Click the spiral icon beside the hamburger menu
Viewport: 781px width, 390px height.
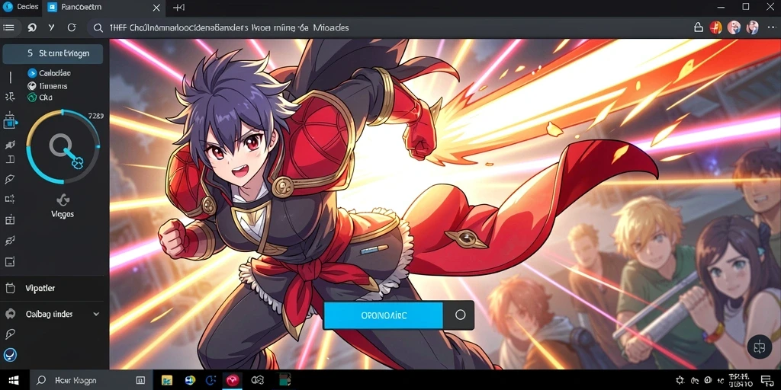32,28
